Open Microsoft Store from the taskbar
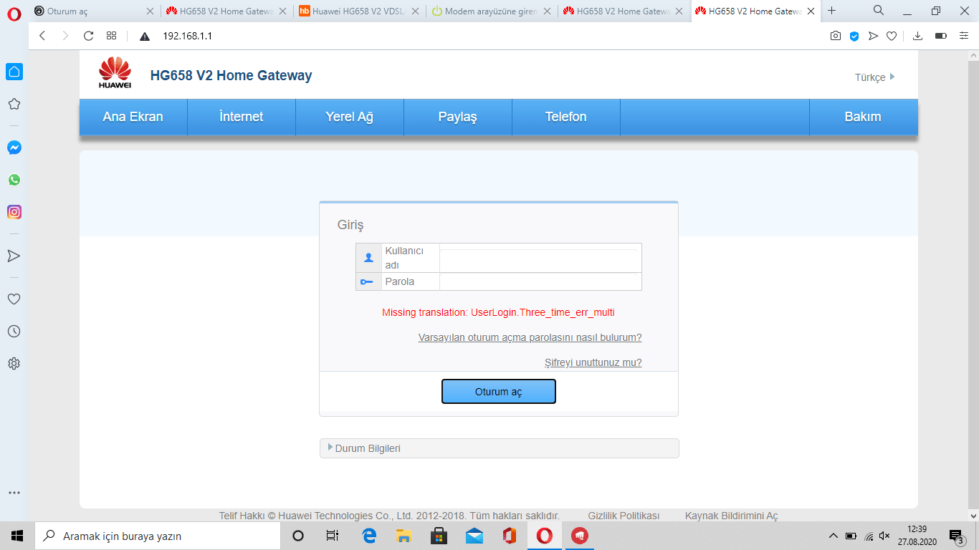This screenshot has height=550, width=979. pos(439,536)
